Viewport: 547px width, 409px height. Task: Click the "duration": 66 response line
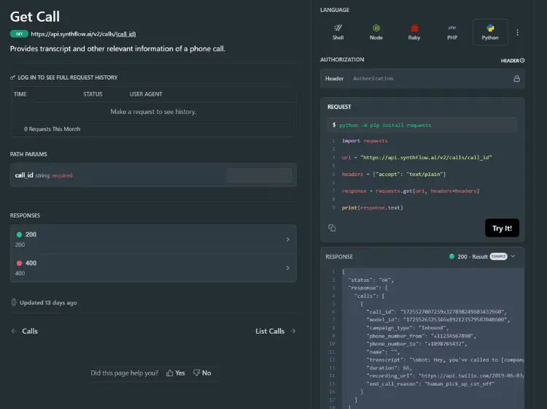[389, 368]
